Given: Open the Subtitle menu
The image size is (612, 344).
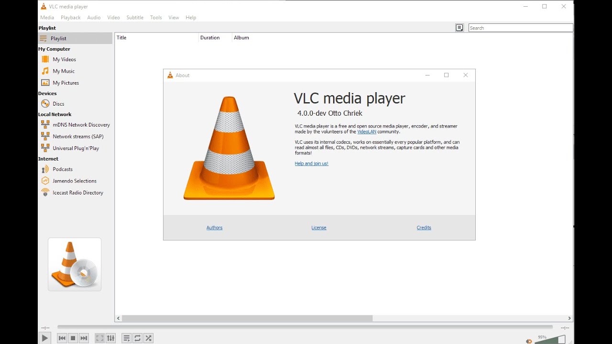Looking at the screenshot, I should coord(135,18).
